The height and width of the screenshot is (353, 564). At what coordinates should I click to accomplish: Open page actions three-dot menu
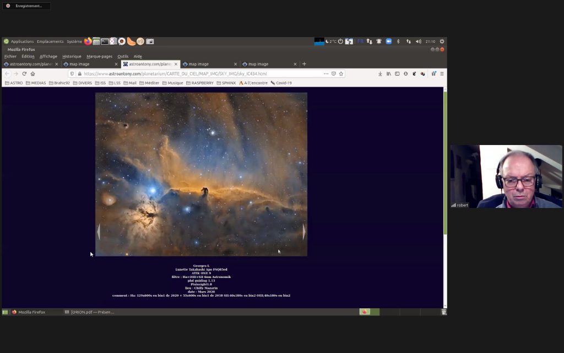pos(326,74)
